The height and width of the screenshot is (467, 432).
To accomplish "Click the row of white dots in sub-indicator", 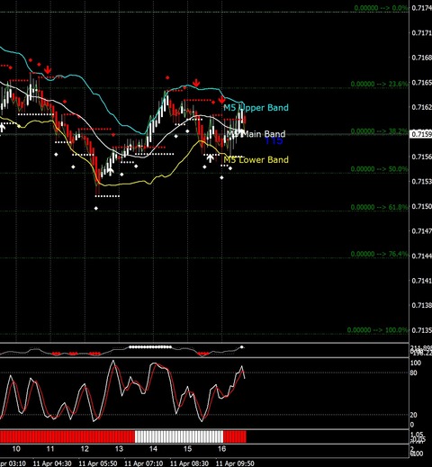I will click(x=150, y=347).
